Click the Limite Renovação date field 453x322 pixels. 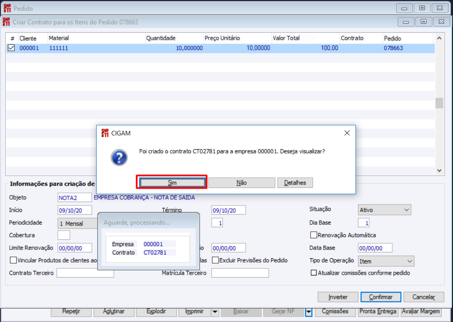pyautogui.click(x=75, y=248)
